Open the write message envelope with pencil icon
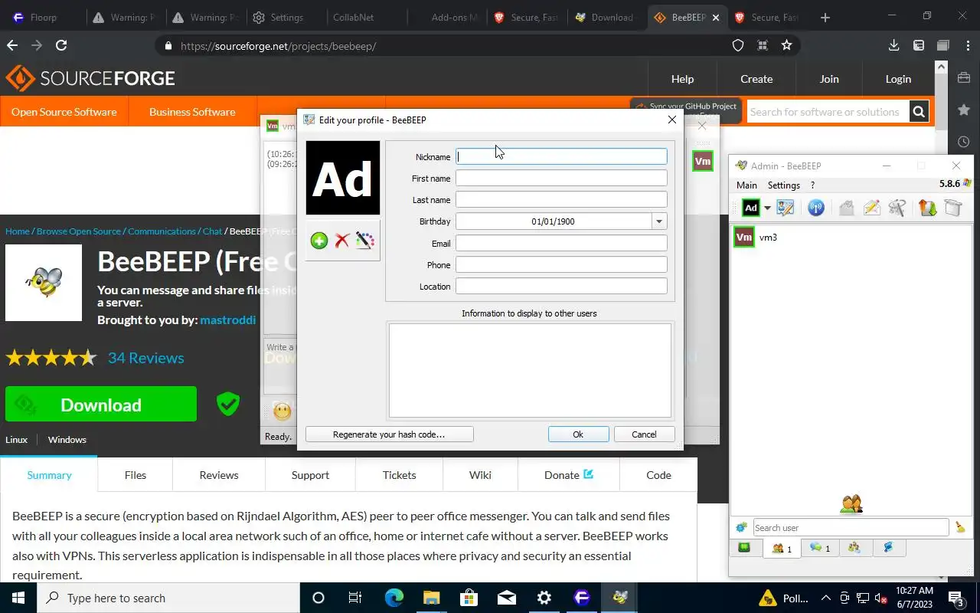Image resolution: width=980 pixels, height=613 pixels. tap(871, 208)
